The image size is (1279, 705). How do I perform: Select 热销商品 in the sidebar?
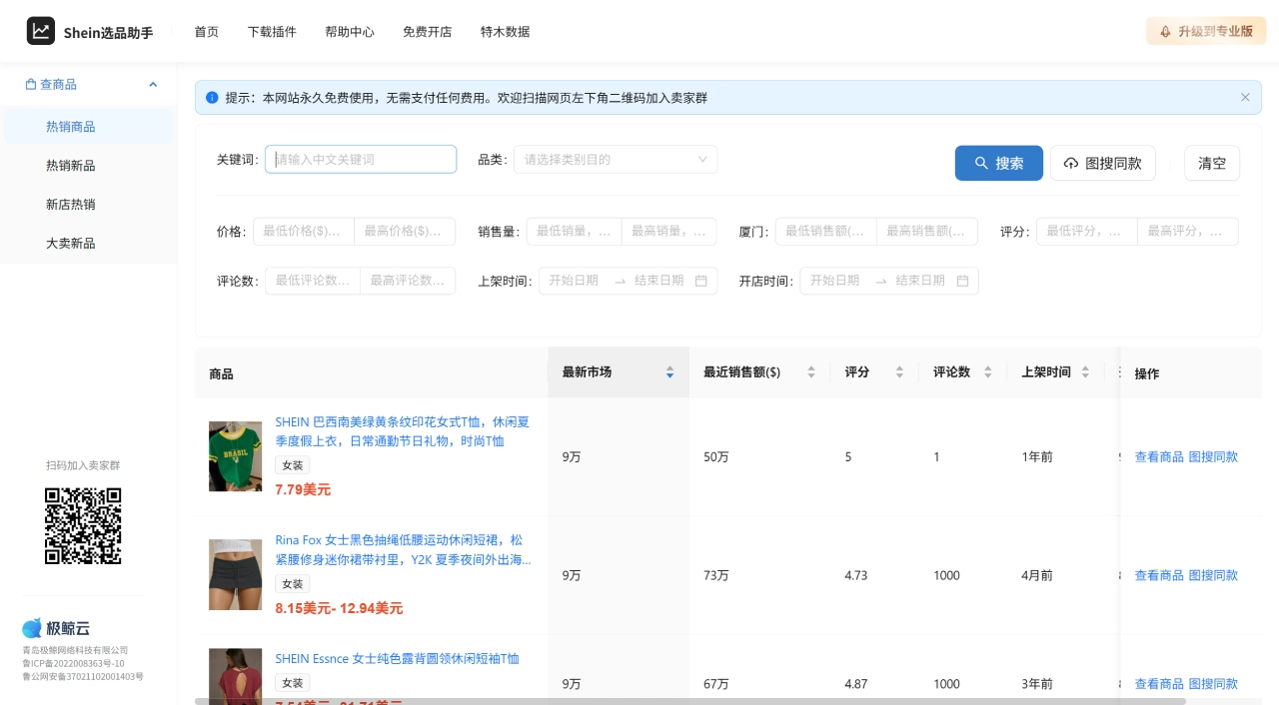88,127
